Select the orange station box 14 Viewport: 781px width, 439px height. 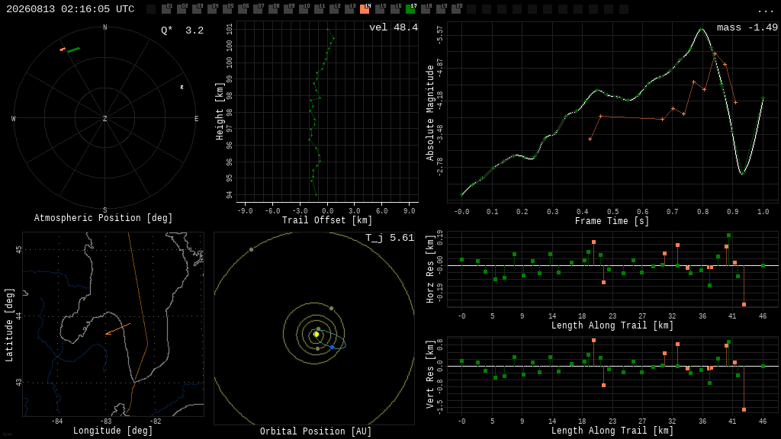click(365, 8)
